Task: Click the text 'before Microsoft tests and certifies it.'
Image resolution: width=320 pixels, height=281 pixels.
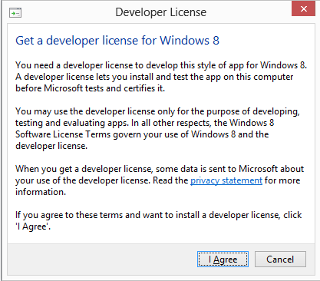Action: pos(90,88)
